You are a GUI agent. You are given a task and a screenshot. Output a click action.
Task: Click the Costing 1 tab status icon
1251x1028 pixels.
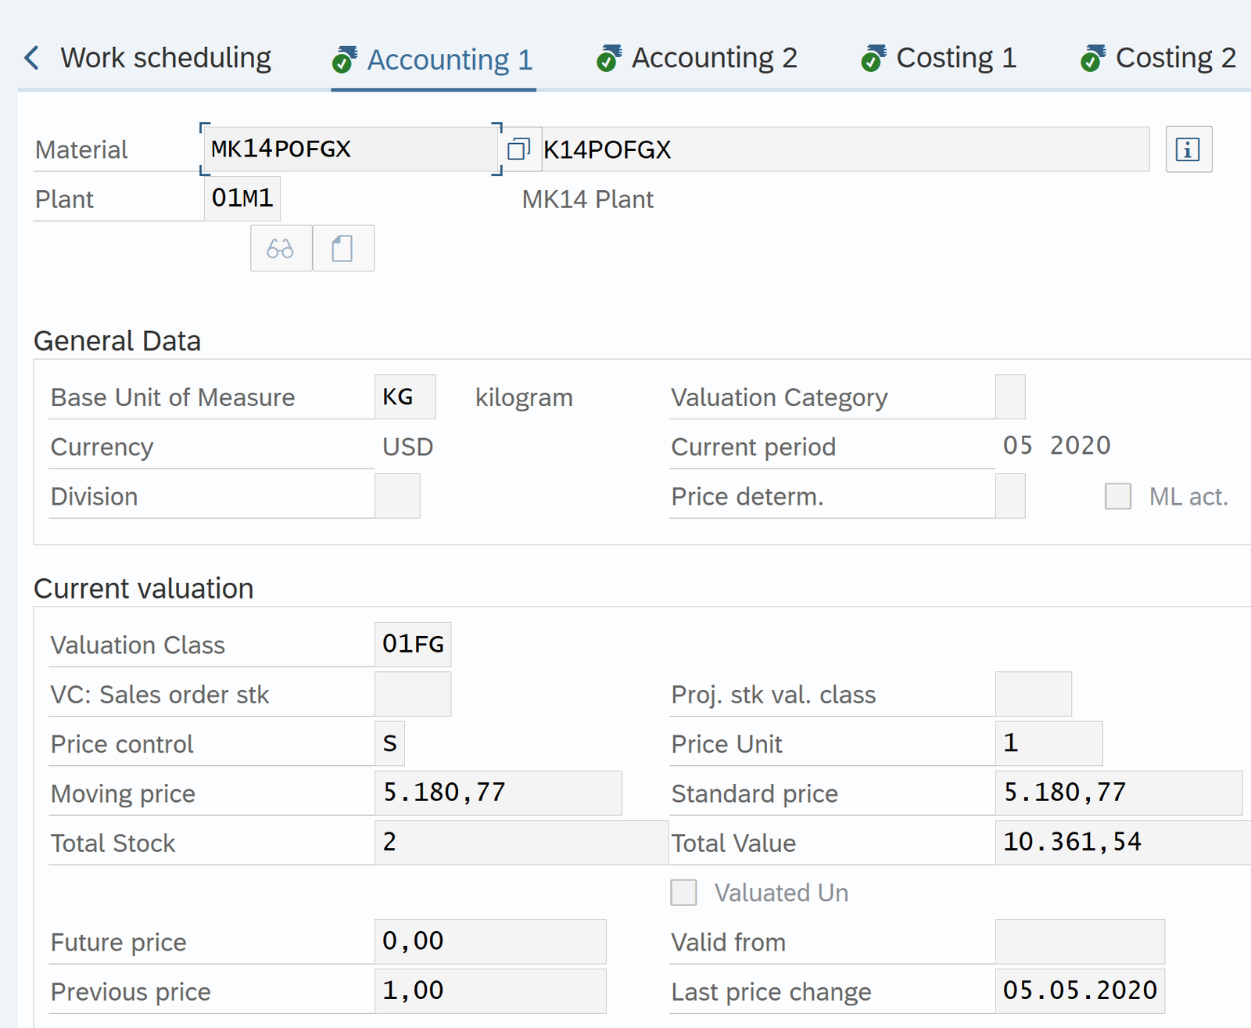click(x=873, y=58)
